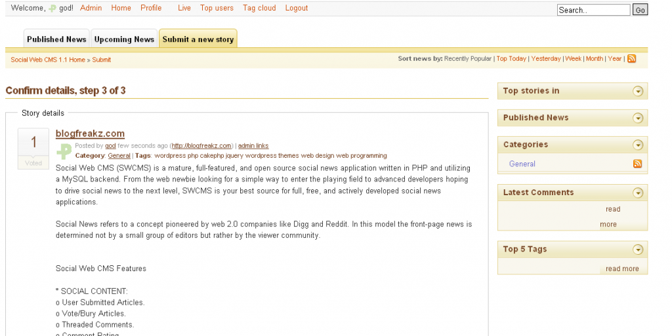Collapse the Top stories in panel
672x336 pixels.
click(637, 91)
